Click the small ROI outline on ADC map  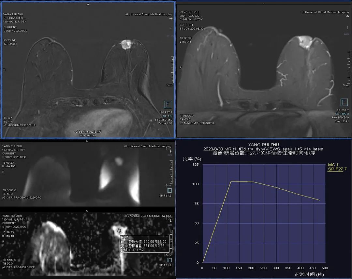tap(119, 230)
